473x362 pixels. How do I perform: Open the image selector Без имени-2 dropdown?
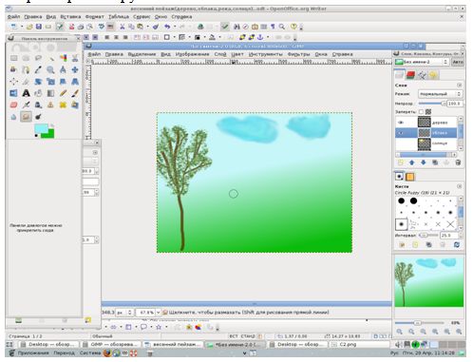click(422, 62)
